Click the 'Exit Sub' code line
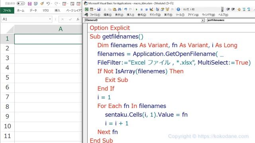 pos(116,80)
